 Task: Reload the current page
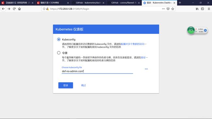pyautogui.click(x=14, y=9)
